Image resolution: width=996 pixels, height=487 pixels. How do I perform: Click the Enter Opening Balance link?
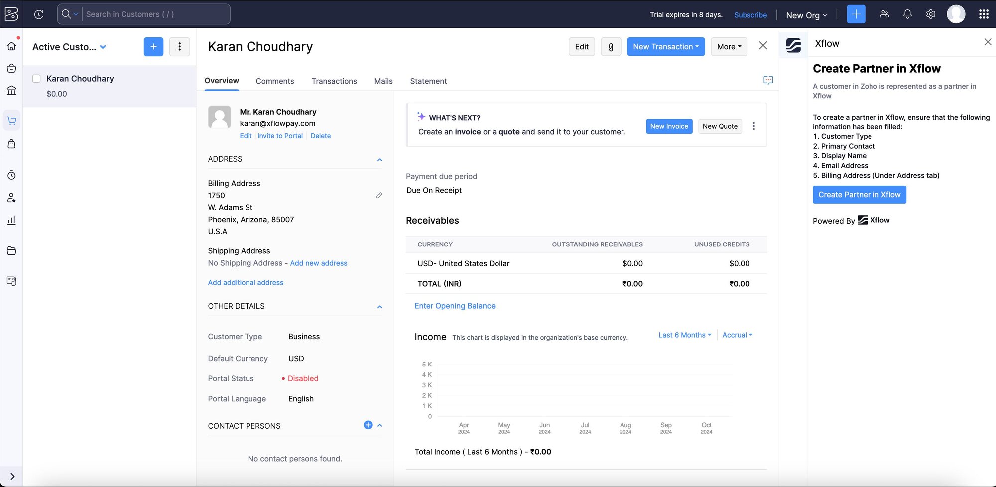point(455,306)
